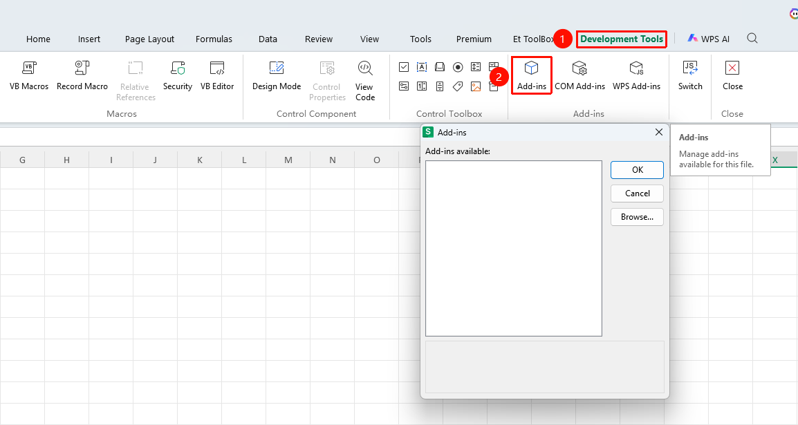This screenshot has height=425, width=798.
Task: Open the Review tab
Action: pyautogui.click(x=319, y=39)
